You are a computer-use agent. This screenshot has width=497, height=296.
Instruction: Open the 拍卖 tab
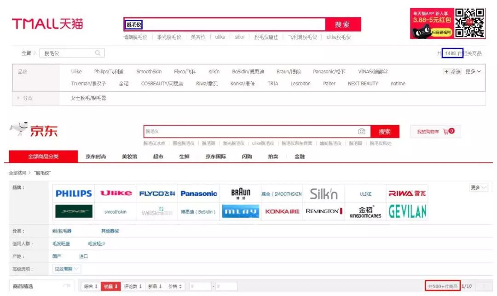tap(273, 157)
